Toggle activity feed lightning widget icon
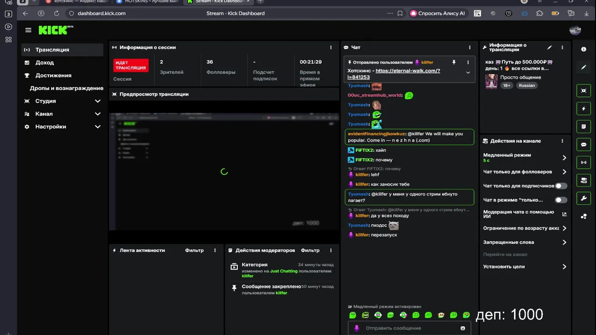This screenshot has width=596, height=335. click(583, 109)
